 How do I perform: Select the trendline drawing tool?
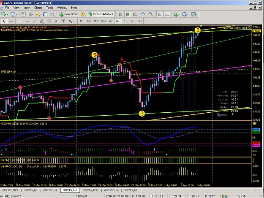[34, 22]
